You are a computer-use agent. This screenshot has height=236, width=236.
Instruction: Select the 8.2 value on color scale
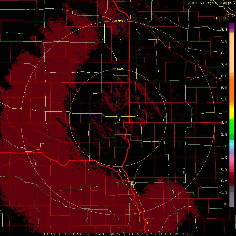coord(224,53)
